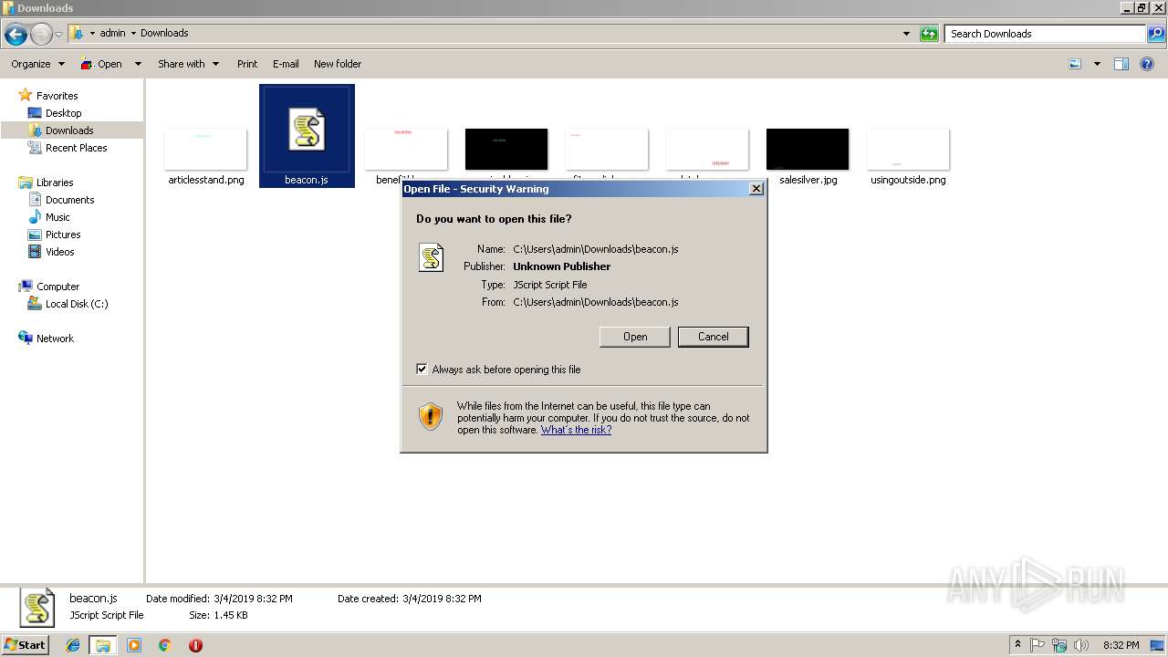Viewport: 1168px width, 657px height.
Task: Uncheck Always ask before opening this file
Action: coord(422,370)
